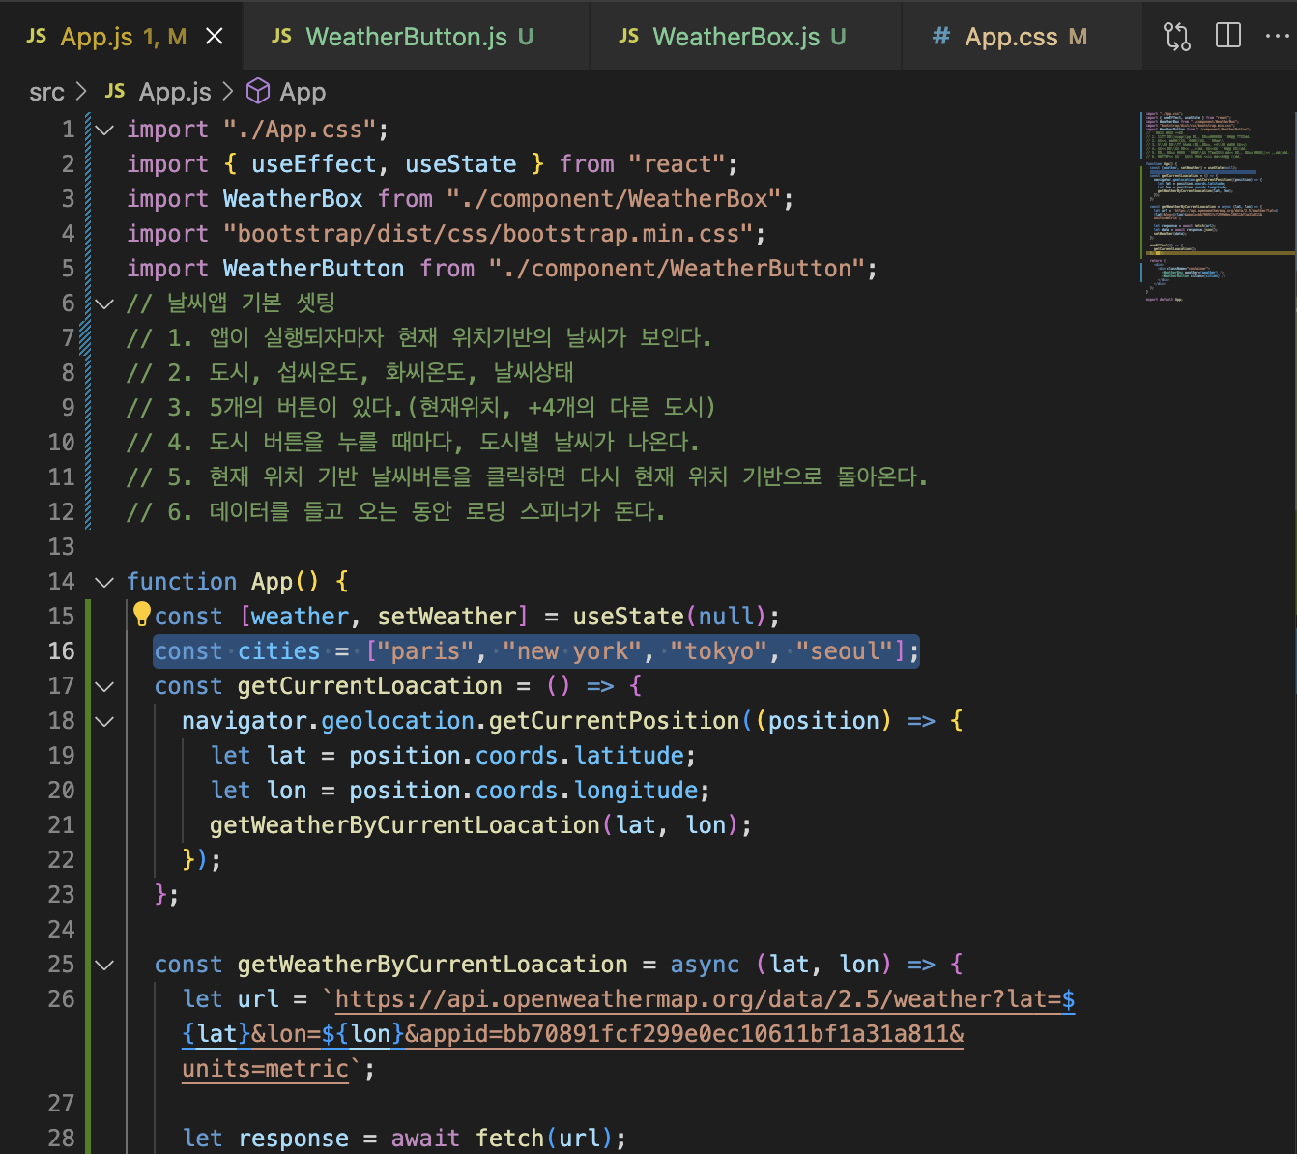Click 'geolocation' on line 18
This screenshot has height=1154, width=1297.
[398, 721]
